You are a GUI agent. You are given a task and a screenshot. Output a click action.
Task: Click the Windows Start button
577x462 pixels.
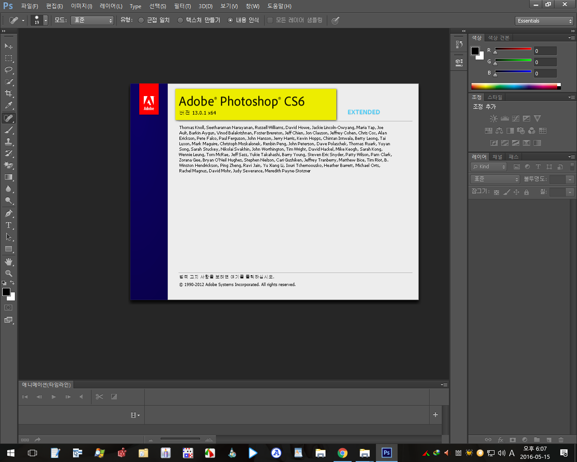pyautogui.click(x=10, y=453)
